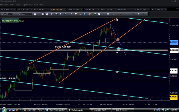This screenshot has width=179, height=112.
Task: Open the Chart menu
Action: point(6,5)
